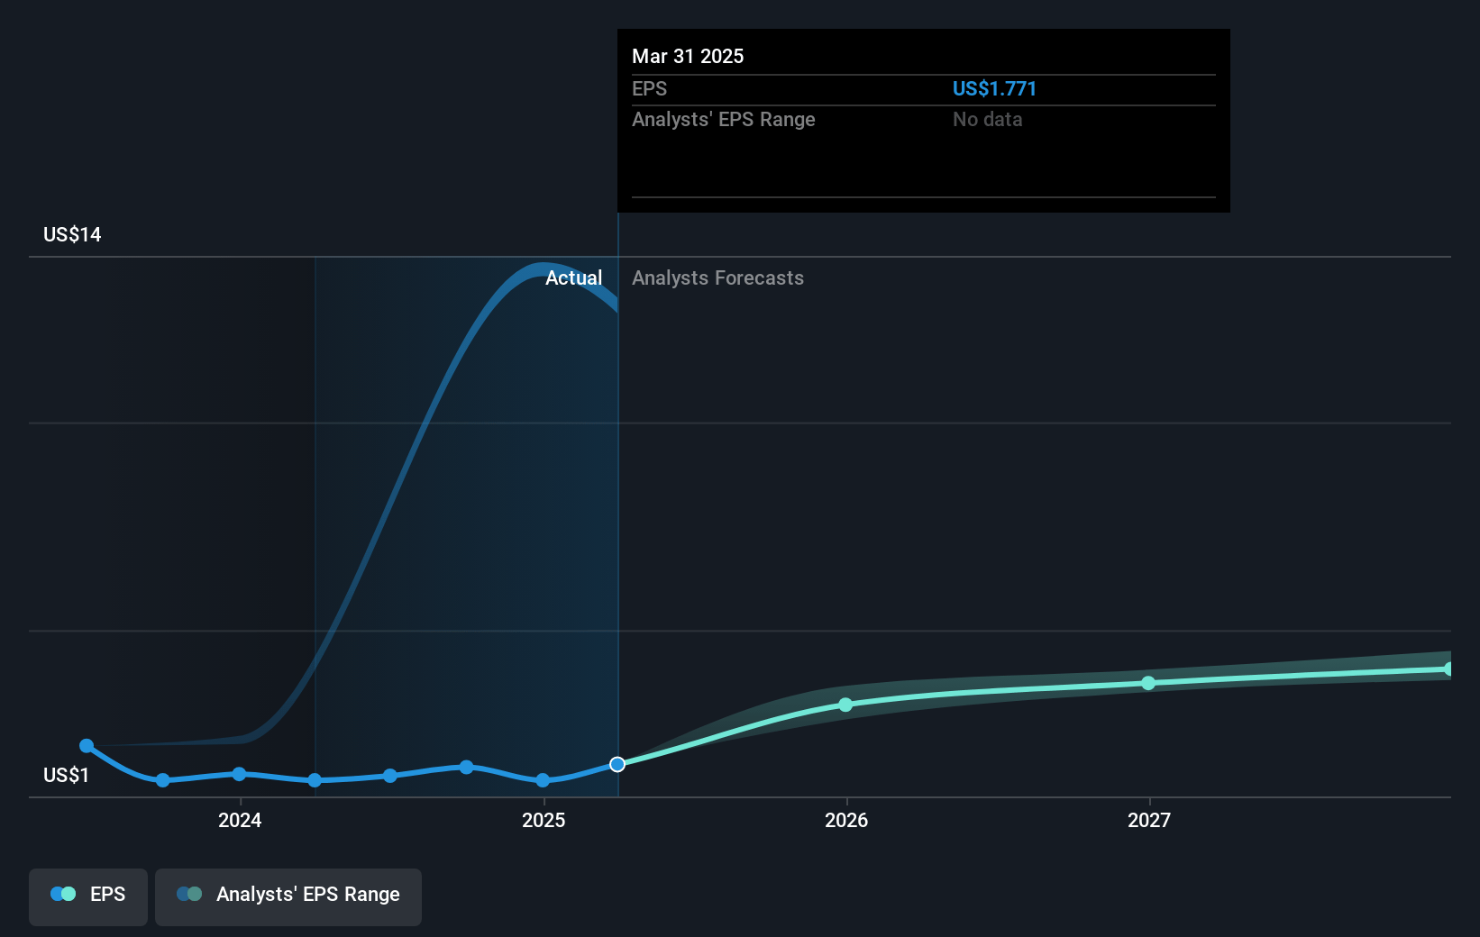
Task: Click the 2026 forecast EPS data point
Action: coord(845,705)
